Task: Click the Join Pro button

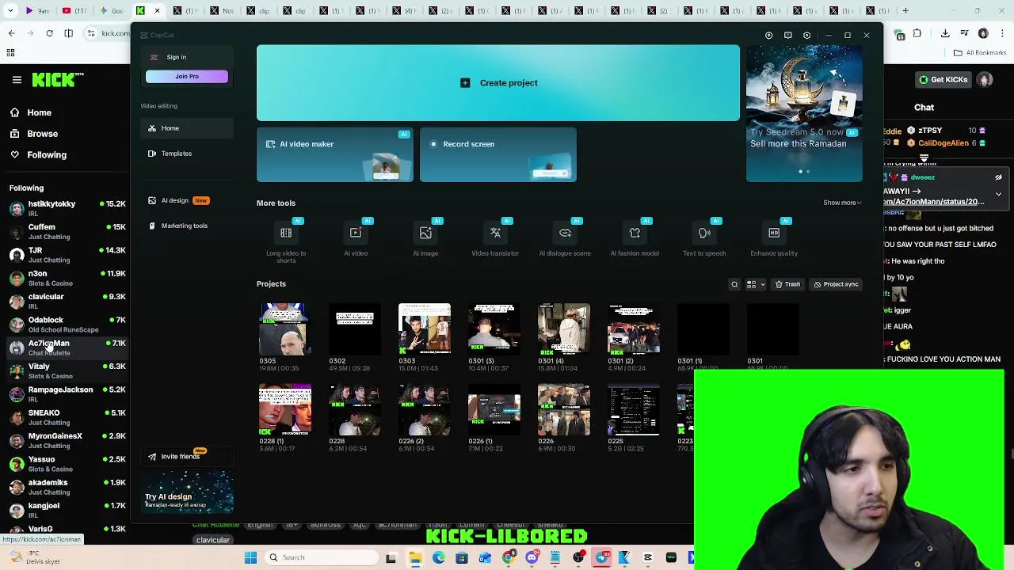Action: click(x=187, y=76)
